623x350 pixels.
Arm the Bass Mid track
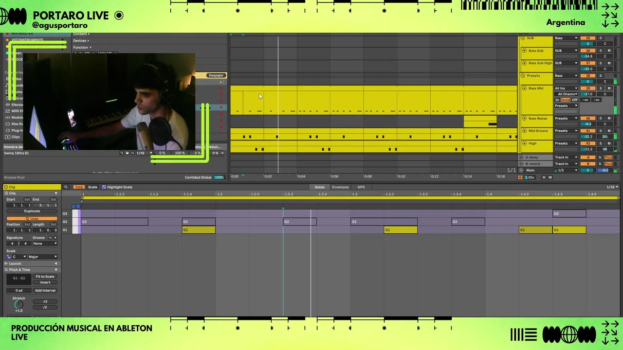[x=609, y=88]
